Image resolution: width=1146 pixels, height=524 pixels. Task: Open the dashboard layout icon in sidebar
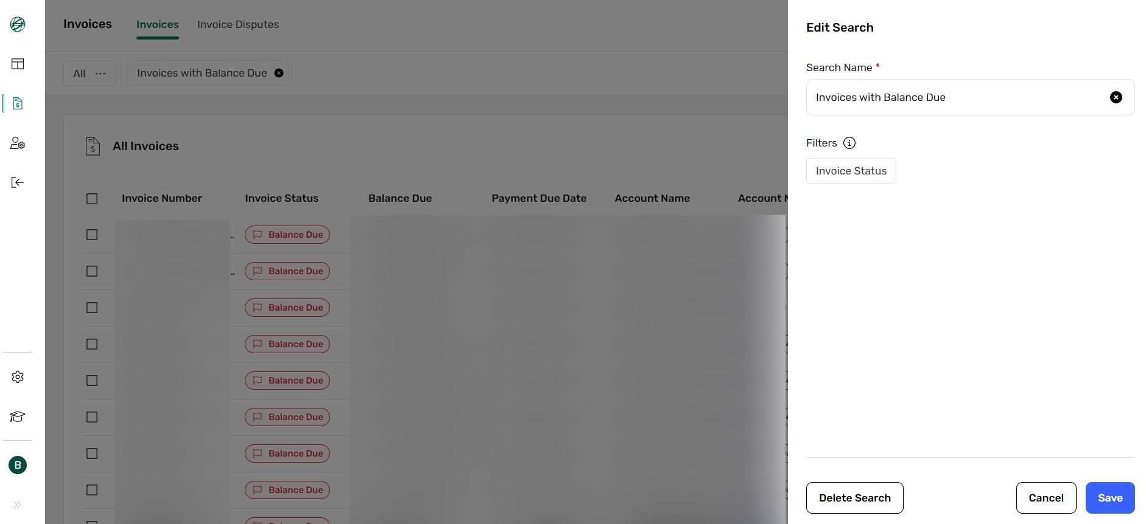tap(18, 64)
